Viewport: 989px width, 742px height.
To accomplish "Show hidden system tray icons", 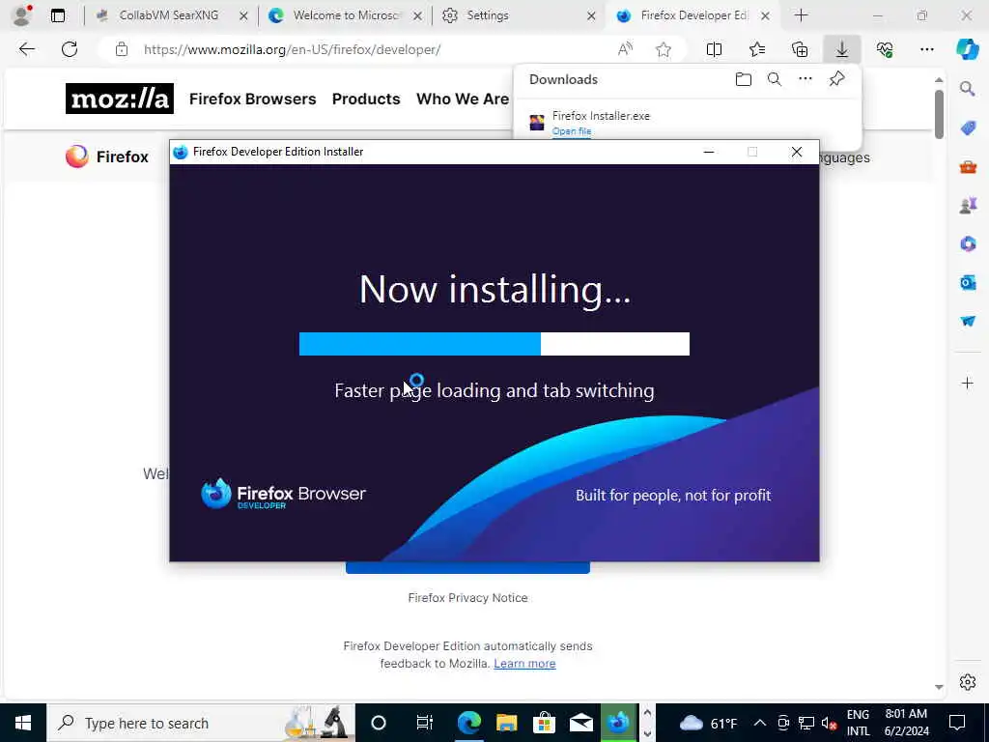I will [760, 723].
